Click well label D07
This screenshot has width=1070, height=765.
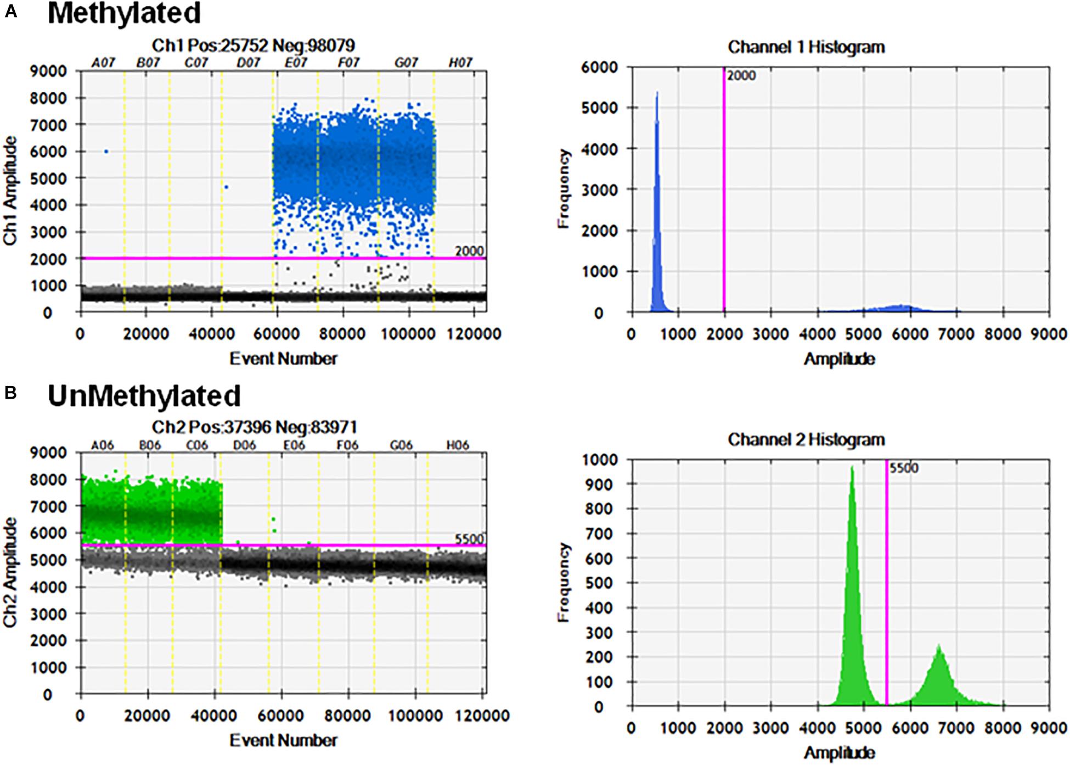pos(248,63)
